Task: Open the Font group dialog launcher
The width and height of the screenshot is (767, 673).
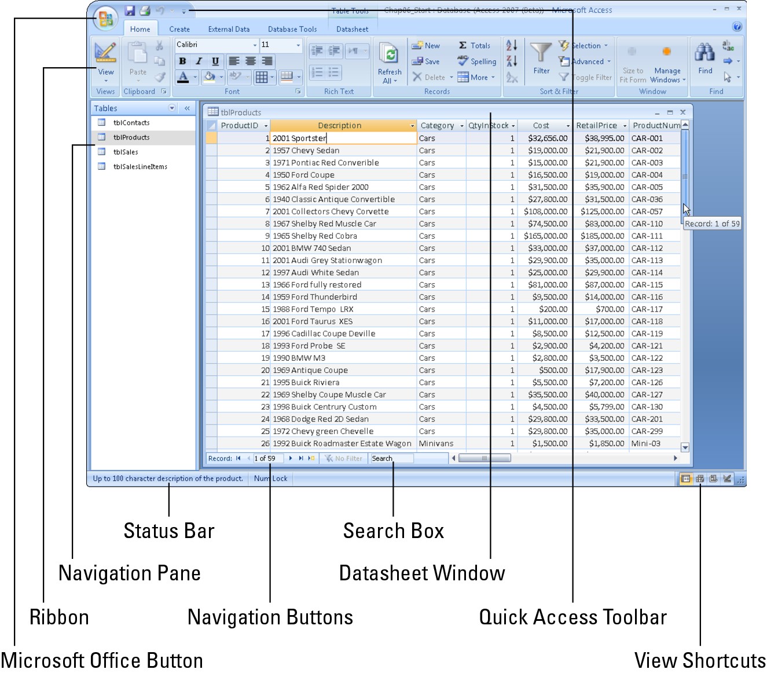Action: pyautogui.click(x=298, y=92)
